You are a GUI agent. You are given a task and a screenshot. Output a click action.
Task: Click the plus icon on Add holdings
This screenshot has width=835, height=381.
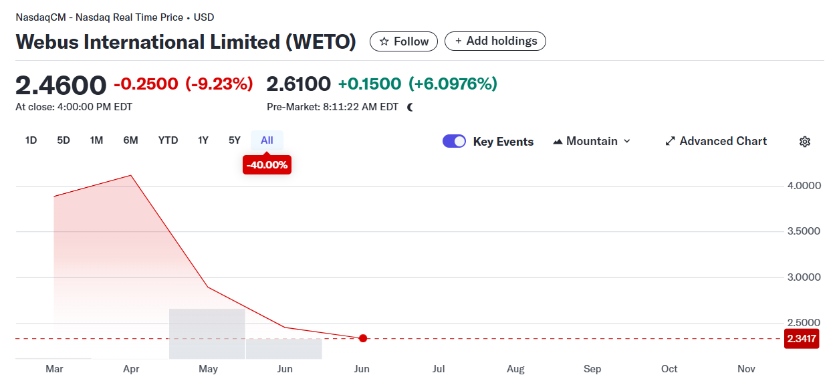[x=458, y=41]
